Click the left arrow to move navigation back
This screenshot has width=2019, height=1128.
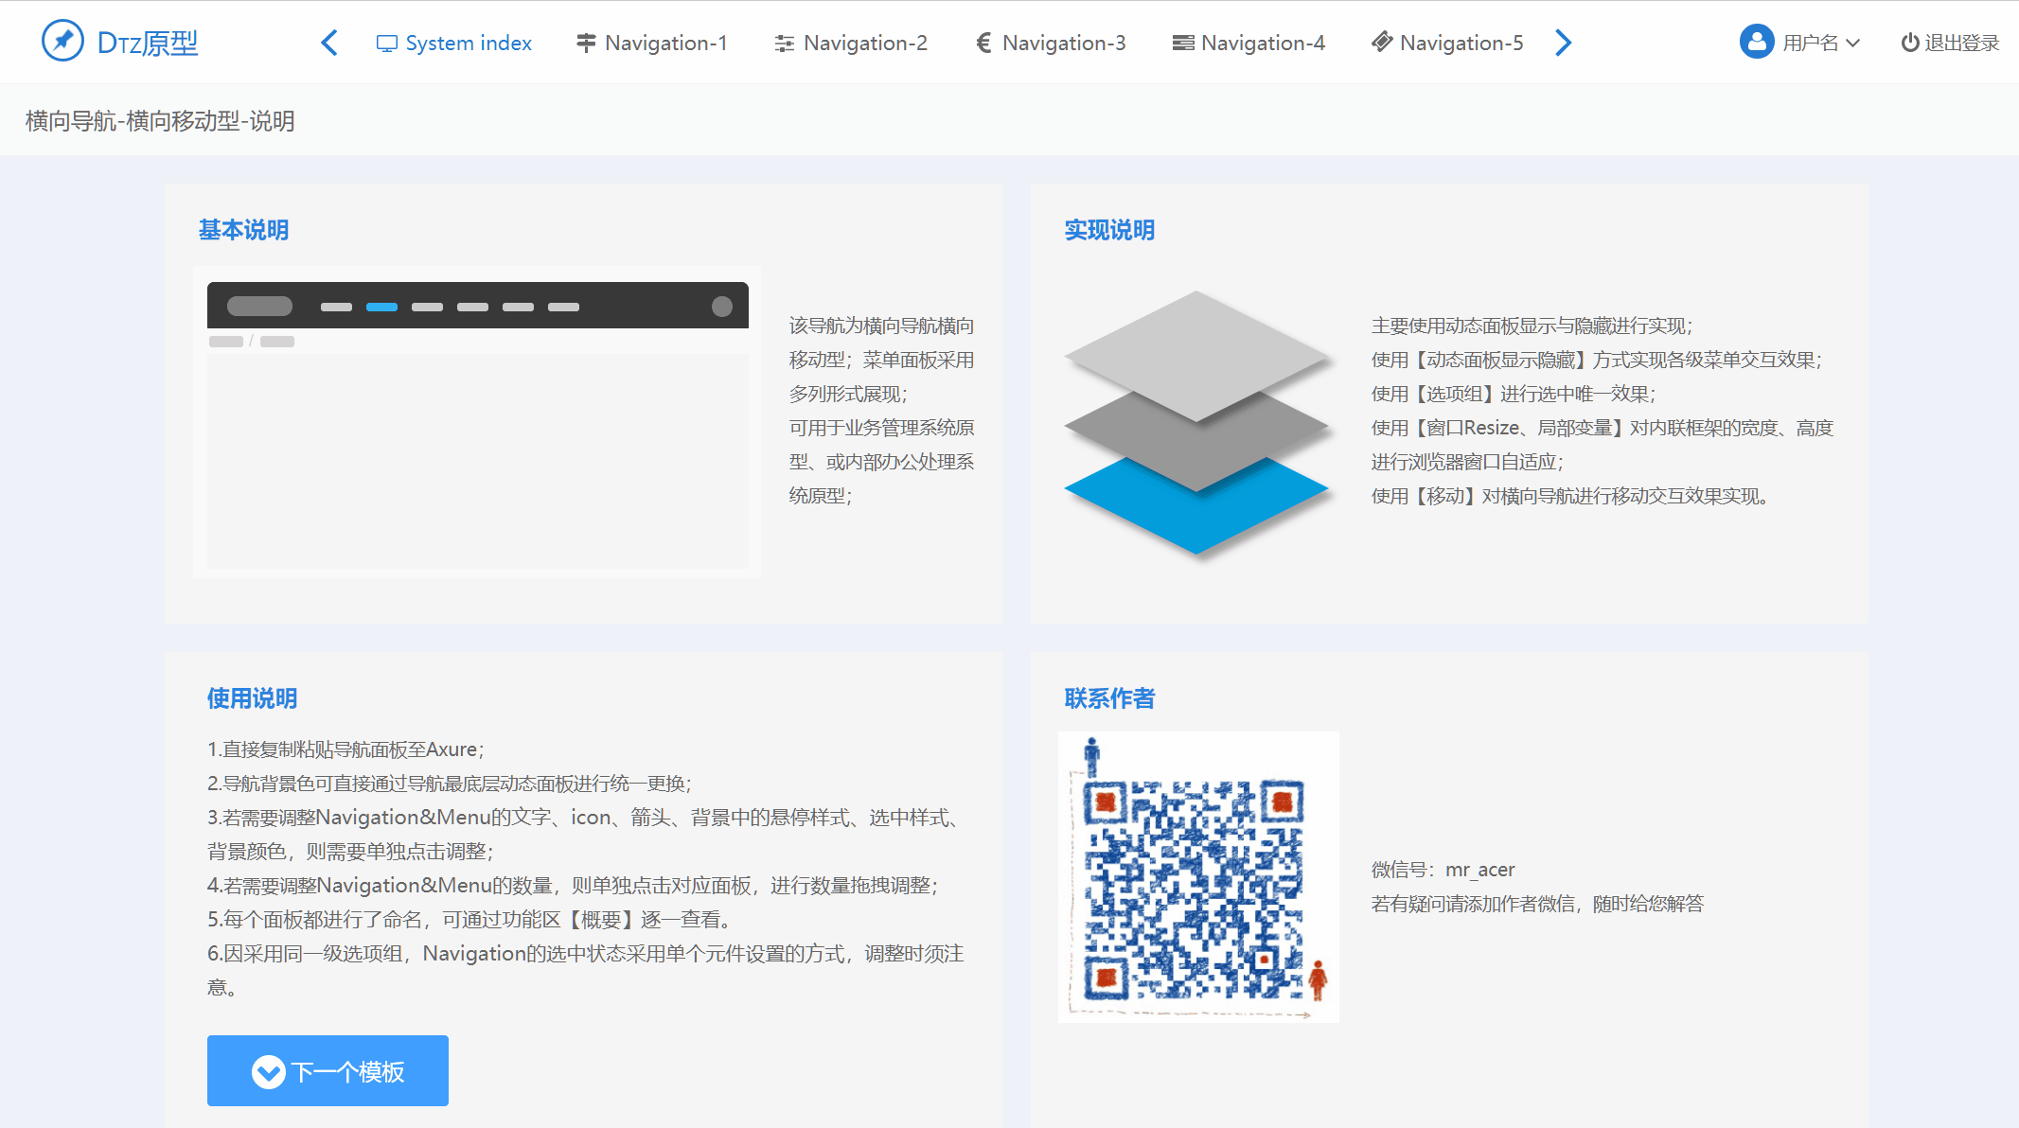tap(329, 43)
